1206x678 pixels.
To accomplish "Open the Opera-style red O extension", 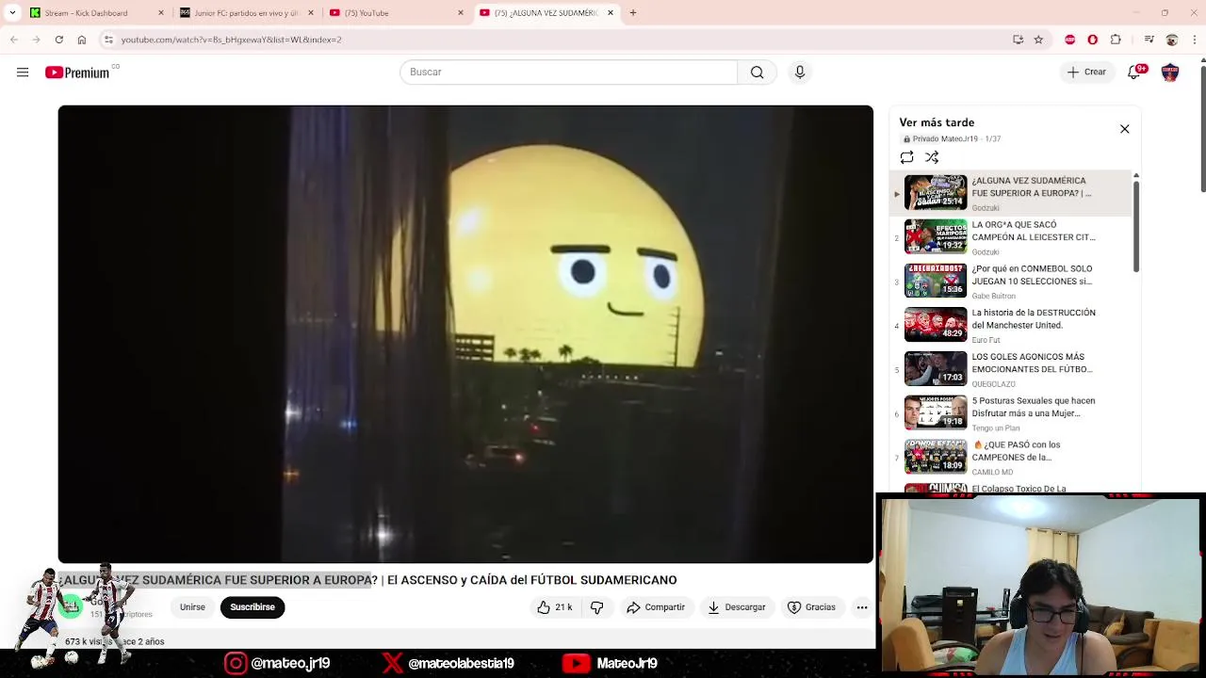I will [x=1093, y=40].
